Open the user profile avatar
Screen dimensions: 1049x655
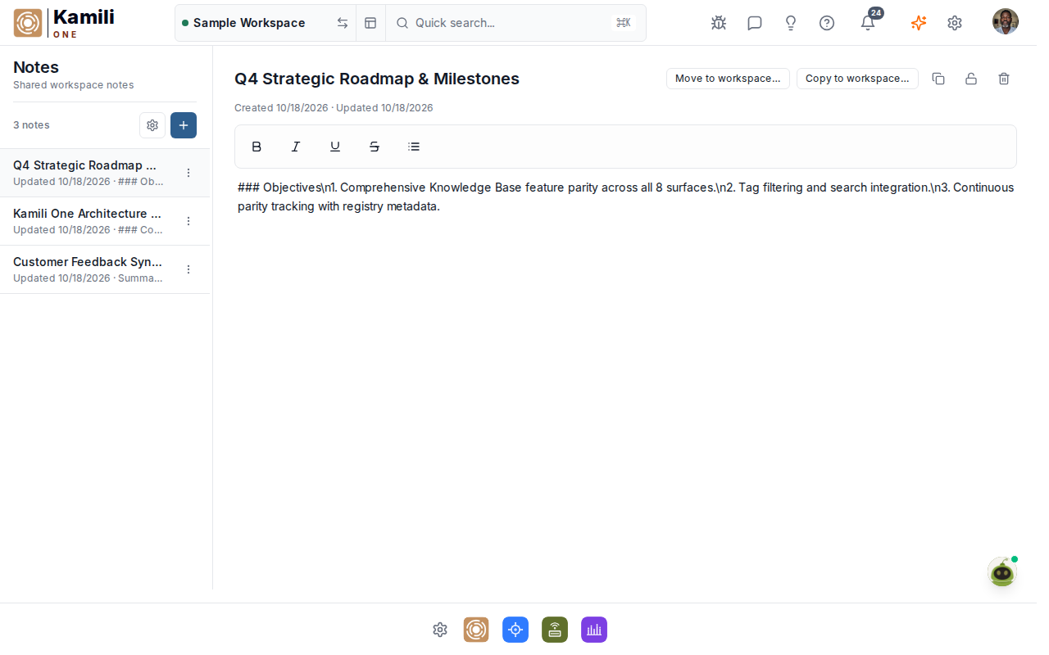(x=1006, y=22)
